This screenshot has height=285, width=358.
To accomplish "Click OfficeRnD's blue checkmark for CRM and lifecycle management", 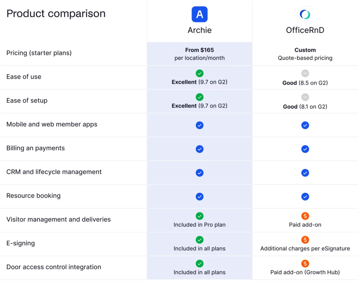I will pyautogui.click(x=305, y=173).
